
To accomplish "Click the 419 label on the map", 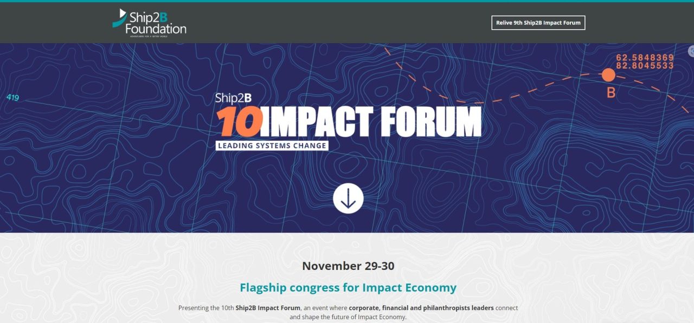I will [13, 98].
